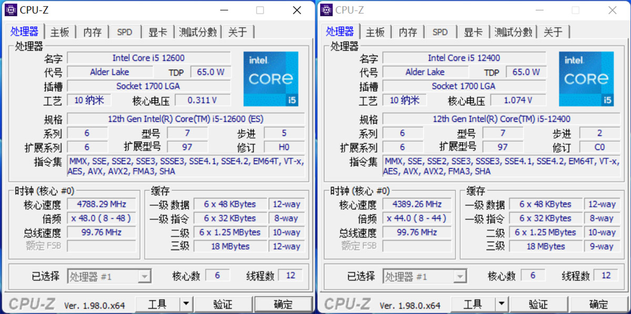Open 主板 tab in right CPU-Z window
The image size is (631, 314).
[x=375, y=32]
